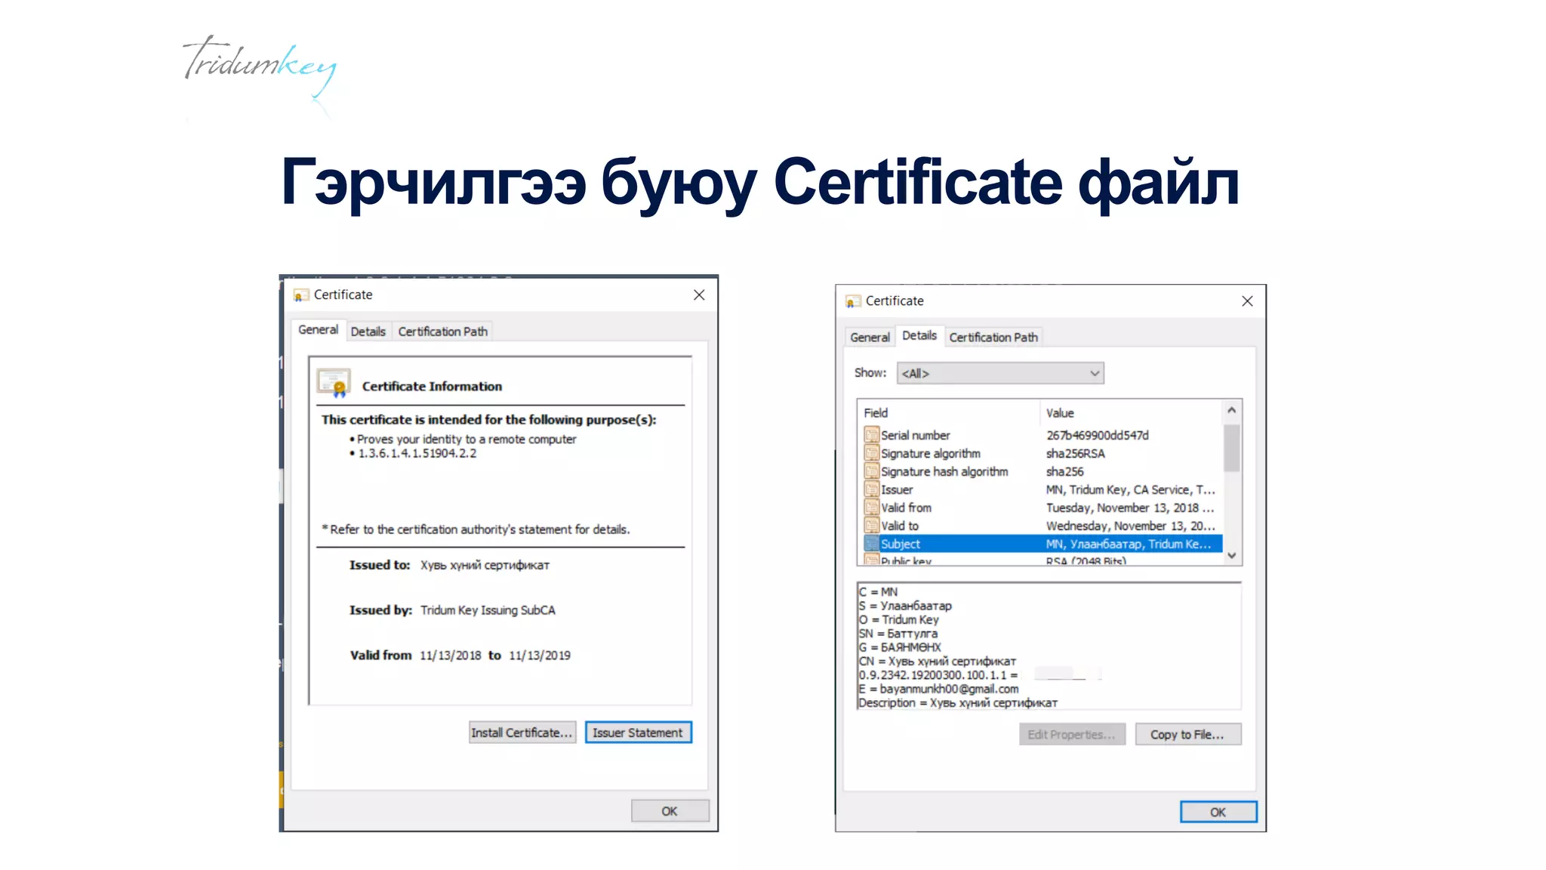
Task: Click the Issuer Statement button
Action: point(638,733)
